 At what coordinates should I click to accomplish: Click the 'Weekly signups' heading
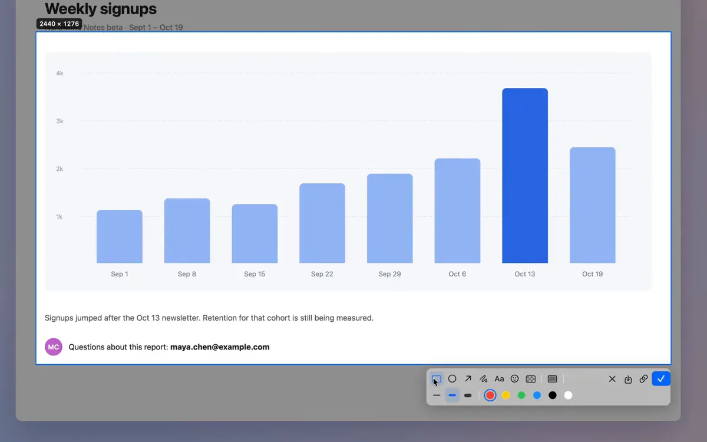coord(101,9)
